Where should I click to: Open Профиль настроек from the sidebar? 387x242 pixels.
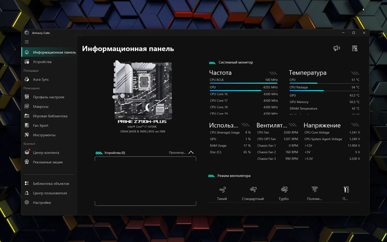pyautogui.click(x=49, y=97)
